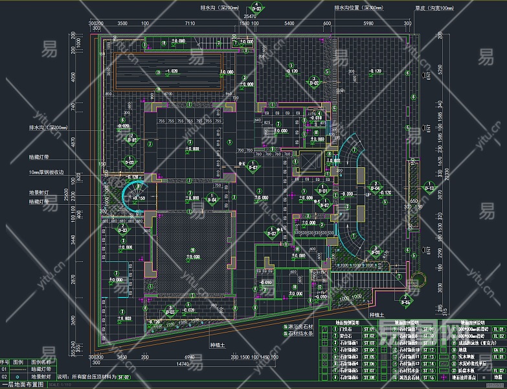Click the 2/D-06 section marker
The width and height of the screenshot is (507, 389).
point(406,300)
